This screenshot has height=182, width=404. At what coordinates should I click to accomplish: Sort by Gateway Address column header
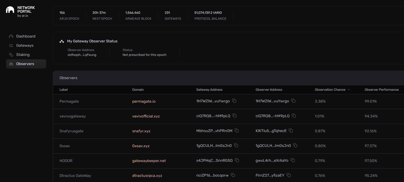tap(209, 90)
